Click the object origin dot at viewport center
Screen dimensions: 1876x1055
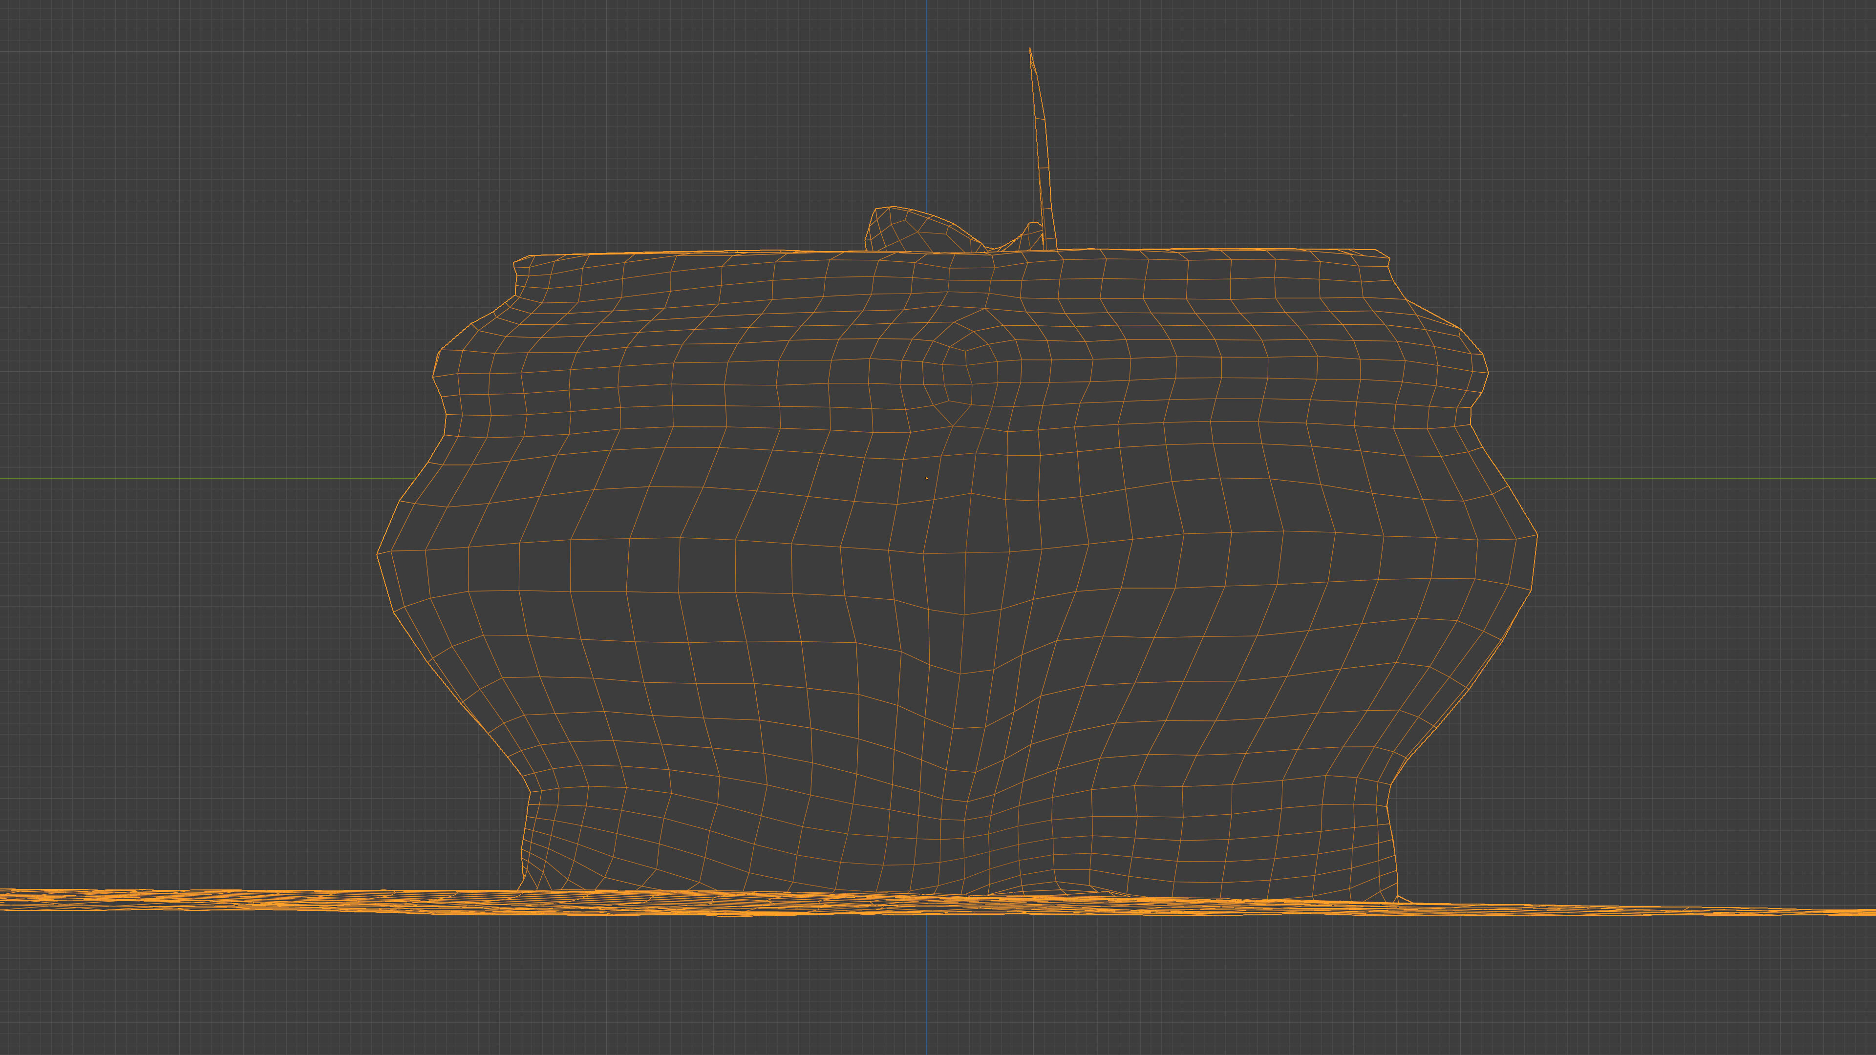pos(926,478)
